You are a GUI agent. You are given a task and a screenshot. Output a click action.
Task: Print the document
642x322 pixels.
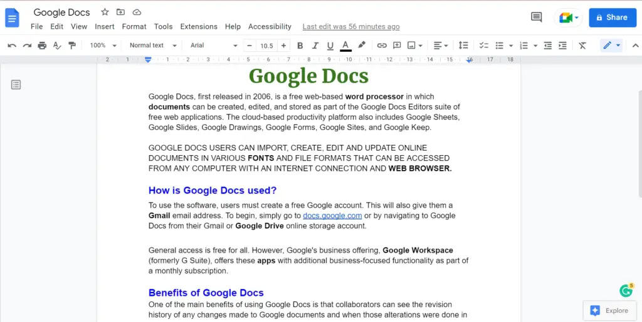[42, 45]
